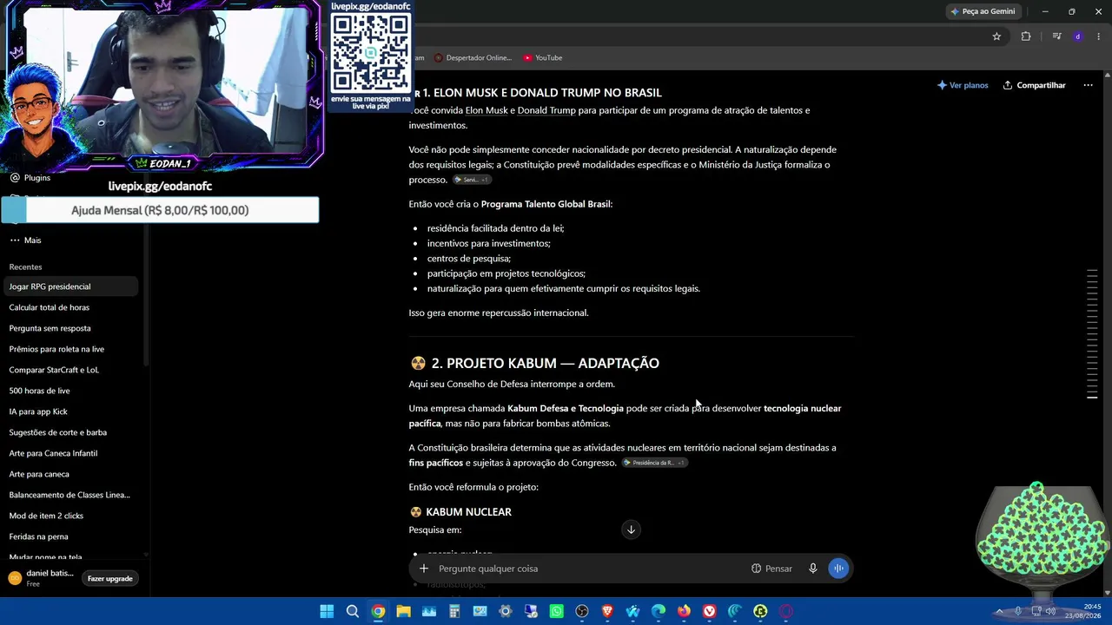Image resolution: width=1112 pixels, height=625 pixels.
Task: Toggle the Pensar mode button
Action: (x=771, y=569)
